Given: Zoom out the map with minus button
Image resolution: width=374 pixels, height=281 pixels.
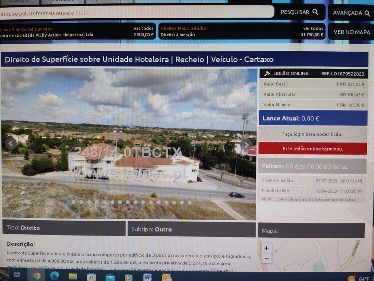Looking at the screenshot, I should [266, 258].
